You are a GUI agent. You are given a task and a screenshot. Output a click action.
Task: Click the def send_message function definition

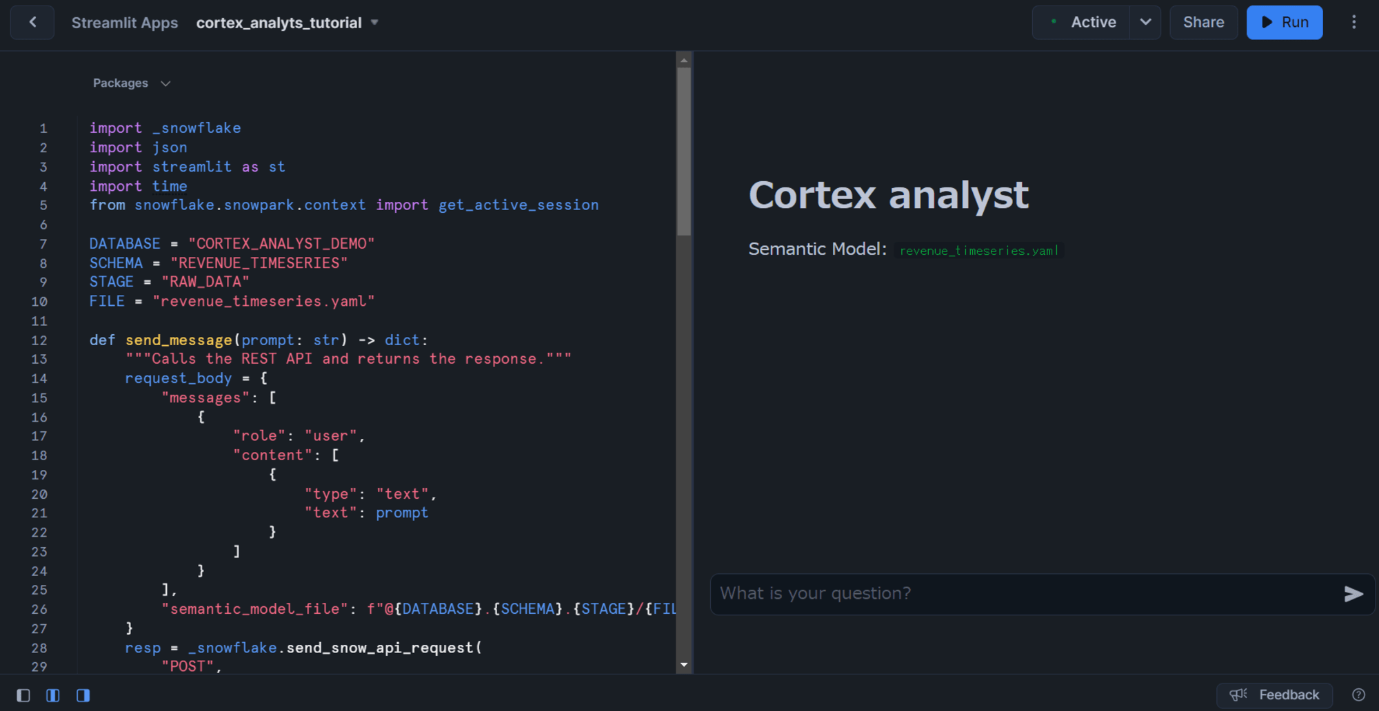[x=259, y=340]
